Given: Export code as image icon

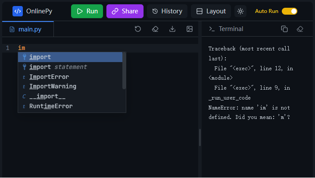Looking at the screenshot, I should 190,29.
